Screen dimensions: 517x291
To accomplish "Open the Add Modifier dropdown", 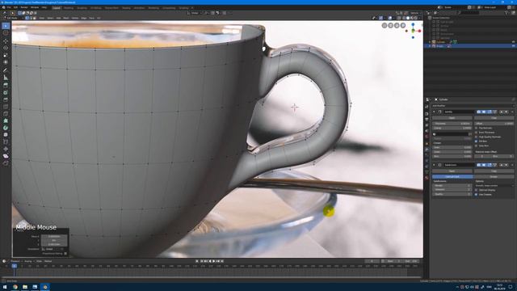I will [x=473, y=106].
